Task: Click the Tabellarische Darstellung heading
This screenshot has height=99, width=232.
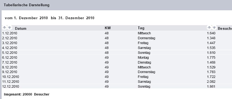Action: coord(27,5)
